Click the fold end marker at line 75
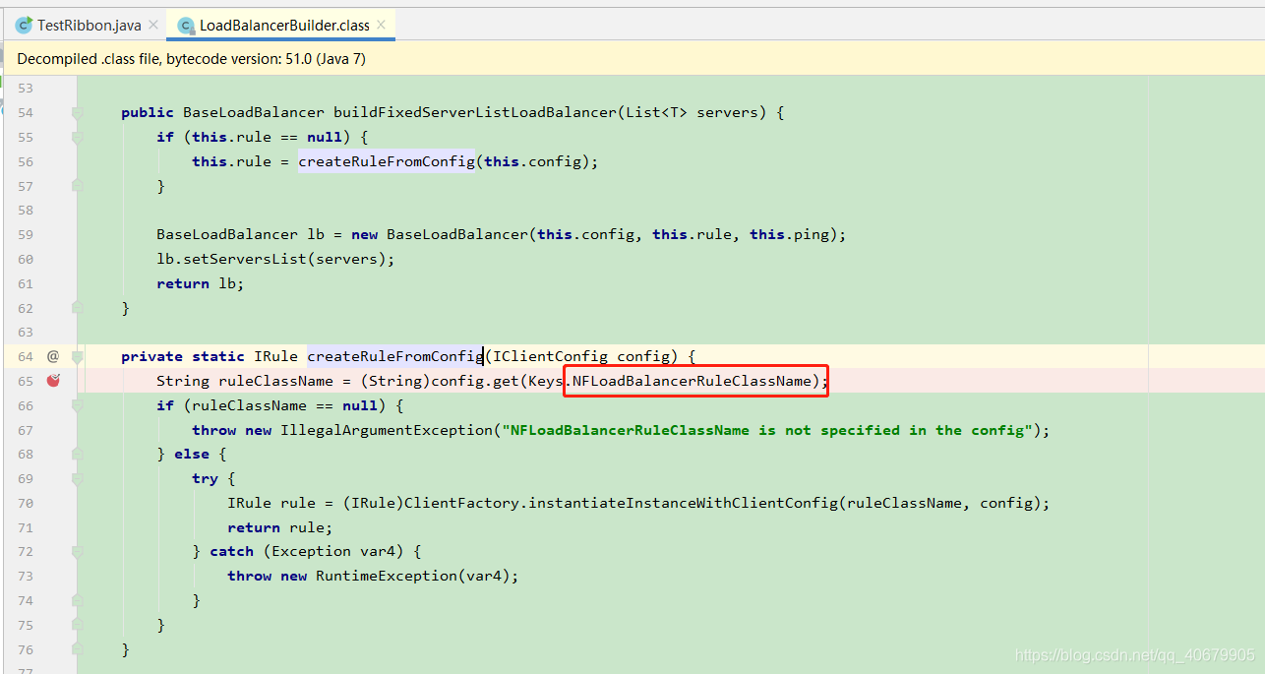This screenshot has height=674, width=1265. (78, 625)
